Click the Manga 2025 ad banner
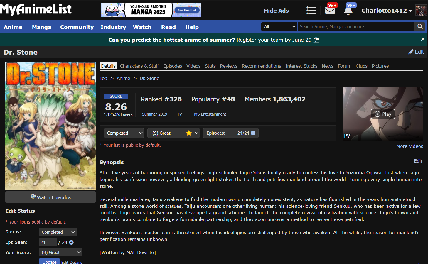The height and width of the screenshot is (264, 428). click(x=151, y=10)
